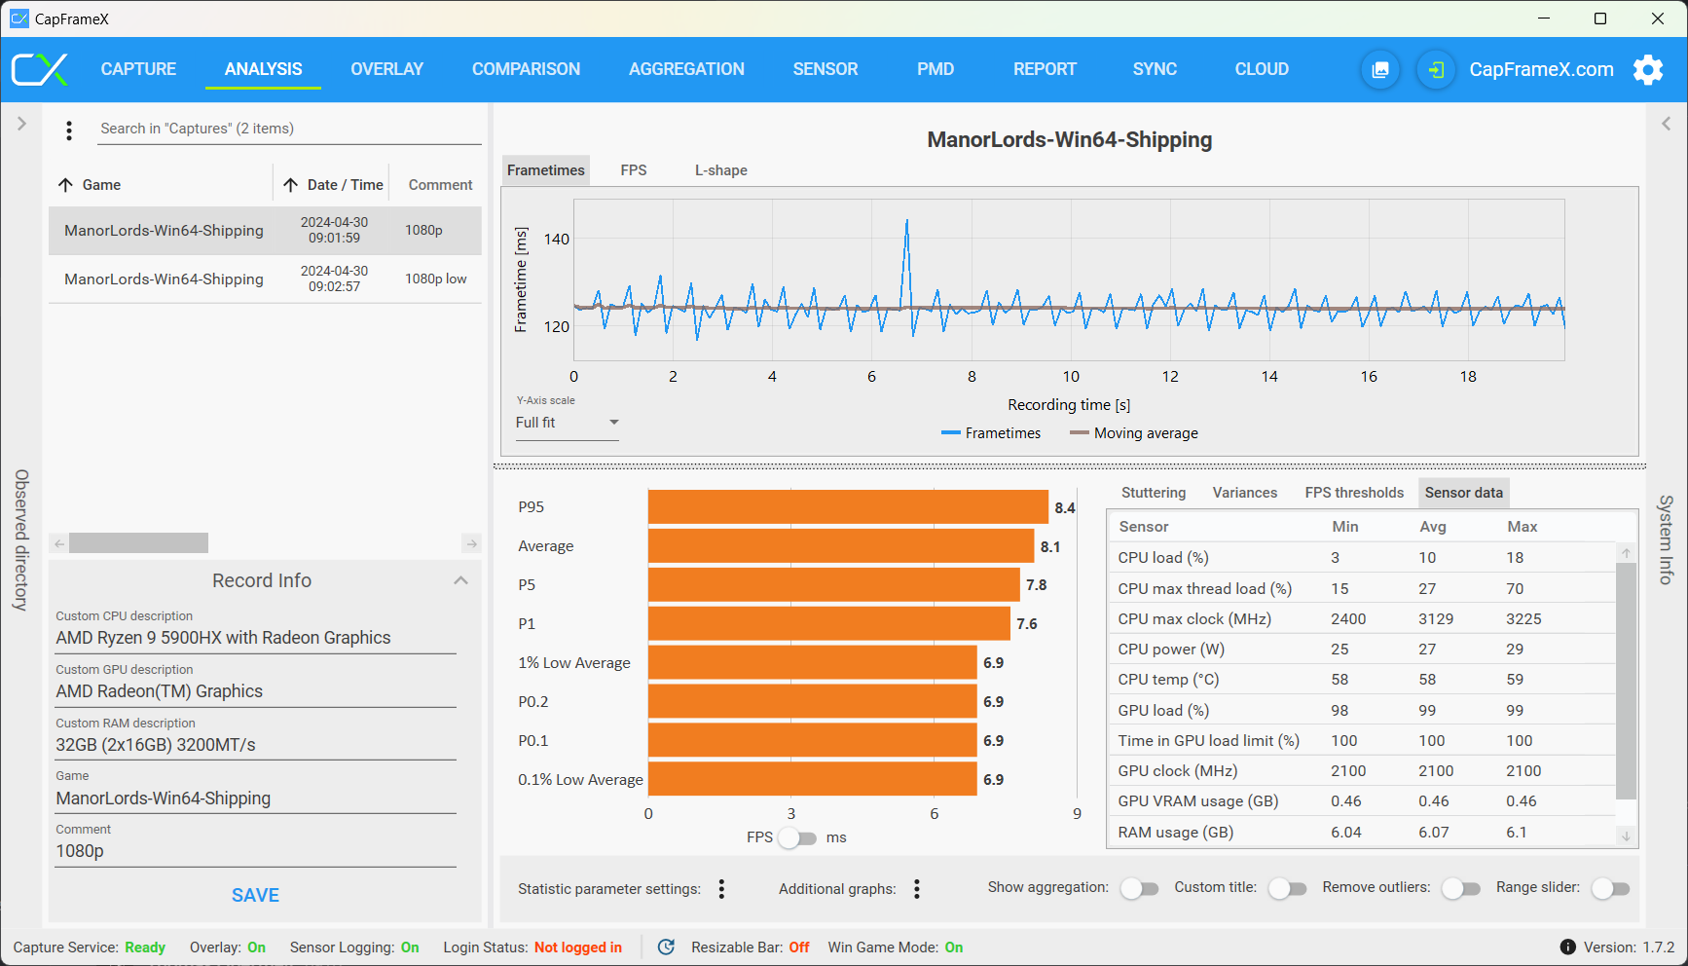Open the FPS thresholds tab
The width and height of the screenshot is (1688, 966).
pos(1354,493)
